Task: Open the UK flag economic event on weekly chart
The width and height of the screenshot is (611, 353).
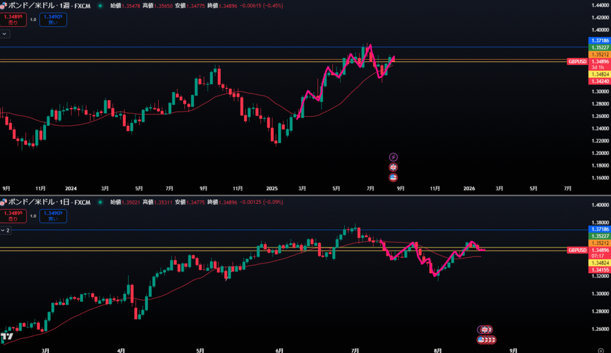Action: click(393, 167)
